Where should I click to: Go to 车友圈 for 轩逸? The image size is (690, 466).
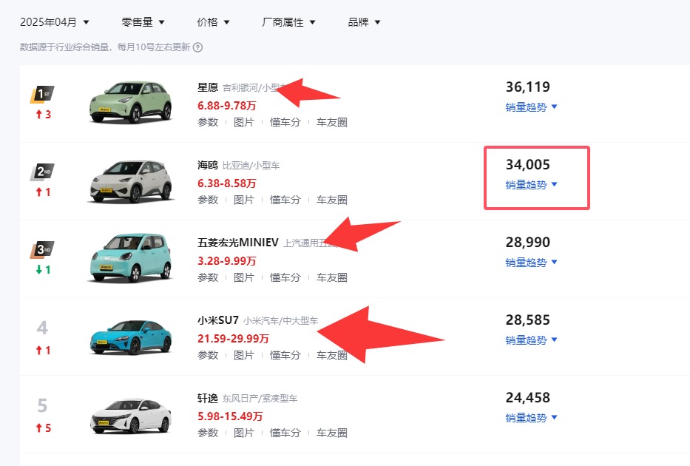(x=332, y=433)
